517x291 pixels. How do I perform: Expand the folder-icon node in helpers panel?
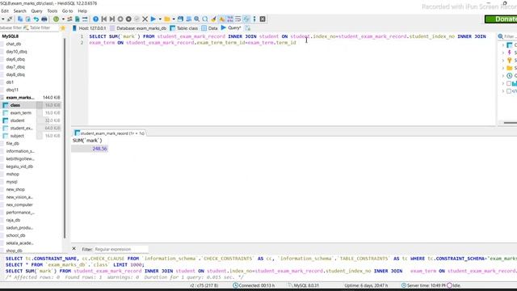[x=503, y=68]
